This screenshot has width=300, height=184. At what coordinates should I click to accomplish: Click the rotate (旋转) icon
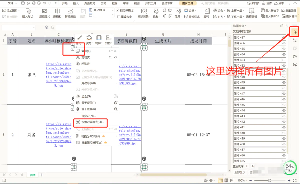tap(206, 13)
